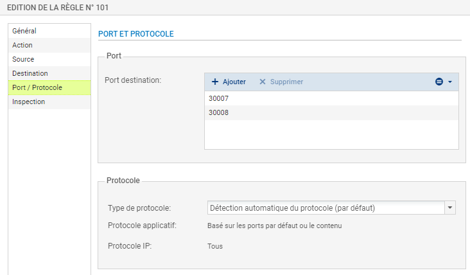Open the Type de protocole dropdown arrow
Image resolution: width=470 pixels, height=275 pixels.
tap(450, 208)
